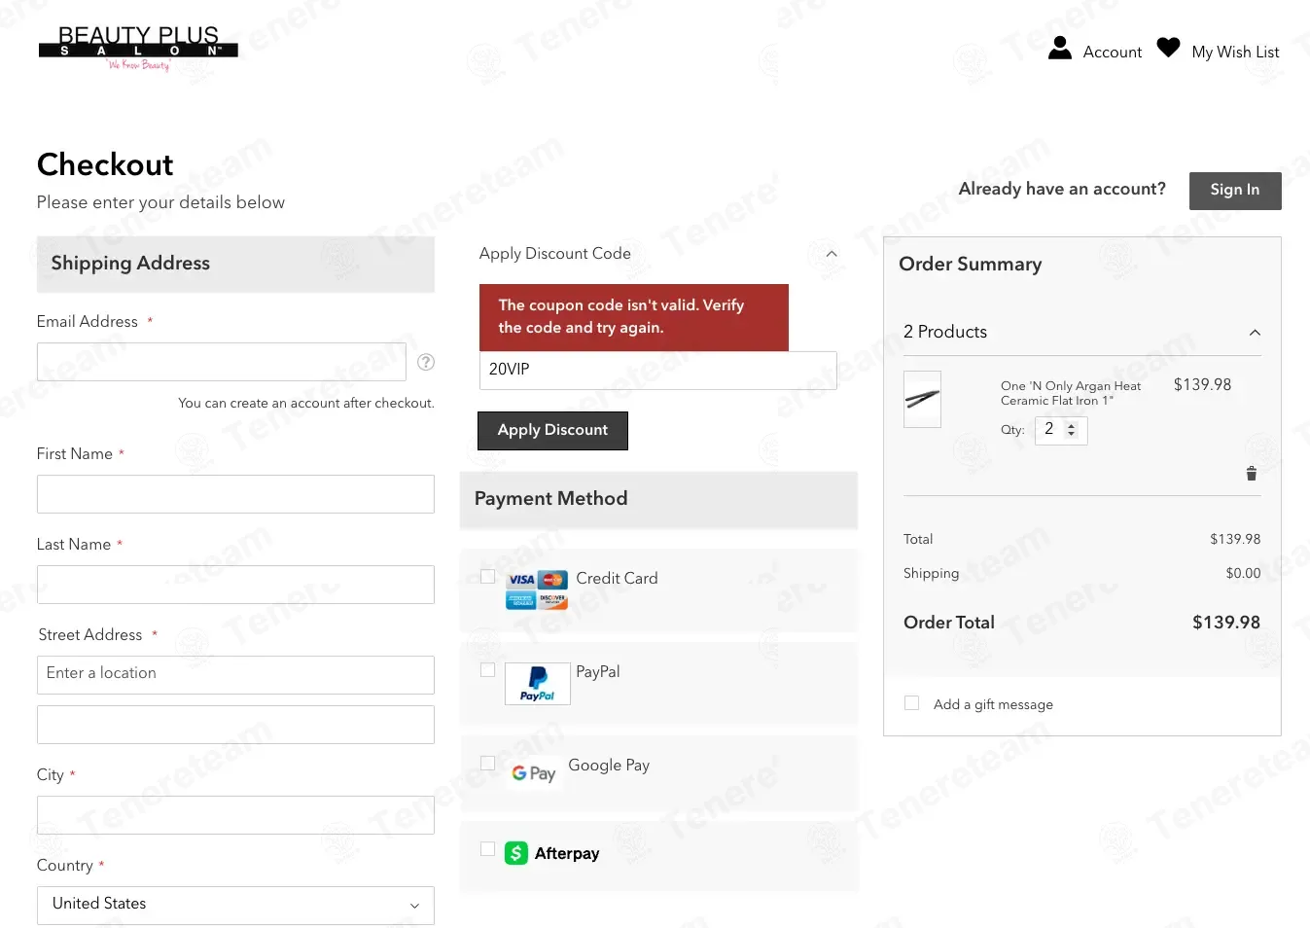Viewport: 1310px width, 928px height.
Task: Click the Afterpay logo icon
Action: (x=516, y=853)
